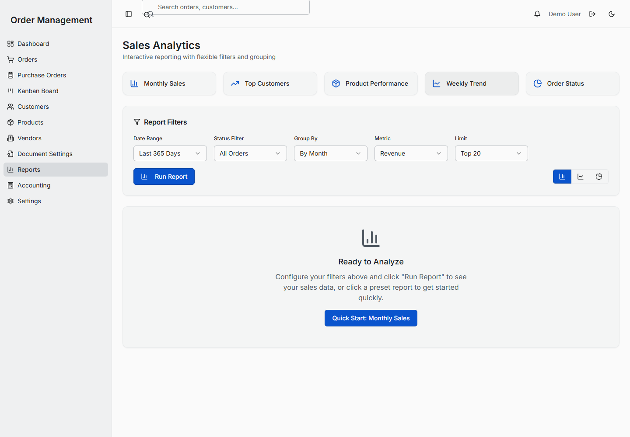The width and height of the screenshot is (630, 437).
Task: Select the Order Status preset
Action: (x=573, y=83)
